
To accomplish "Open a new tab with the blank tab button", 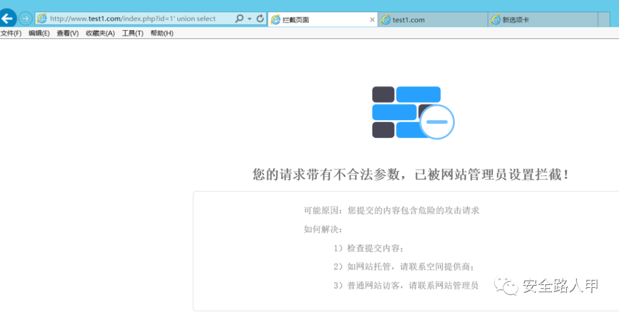I will click(604, 19).
